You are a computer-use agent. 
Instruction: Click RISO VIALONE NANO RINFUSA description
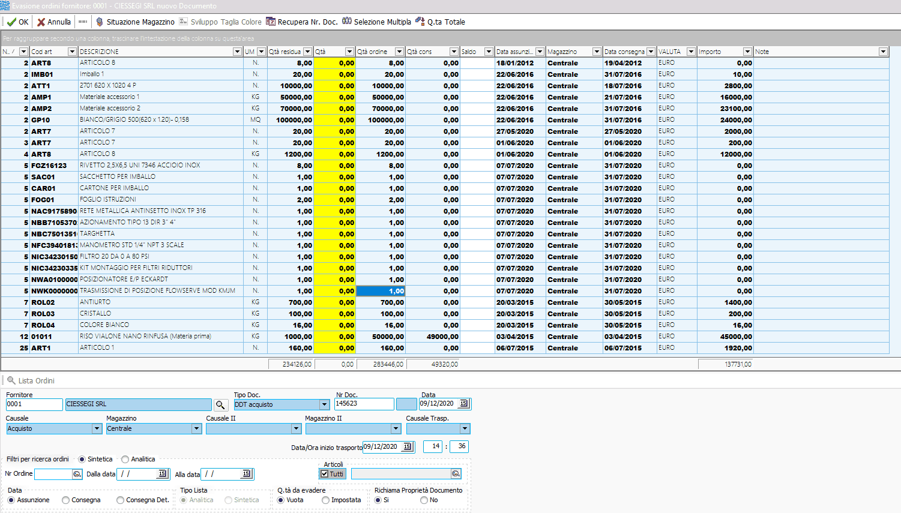pyautogui.click(x=145, y=337)
